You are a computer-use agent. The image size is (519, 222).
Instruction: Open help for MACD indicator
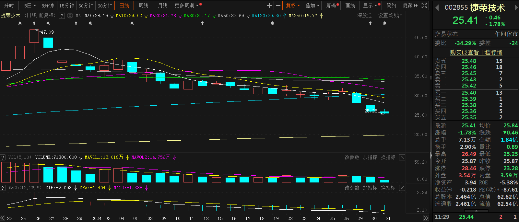3,188
